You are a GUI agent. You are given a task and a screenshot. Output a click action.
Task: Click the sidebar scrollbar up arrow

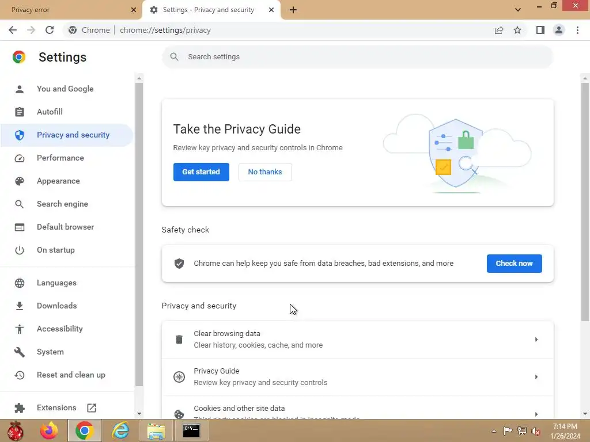tap(139, 78)
